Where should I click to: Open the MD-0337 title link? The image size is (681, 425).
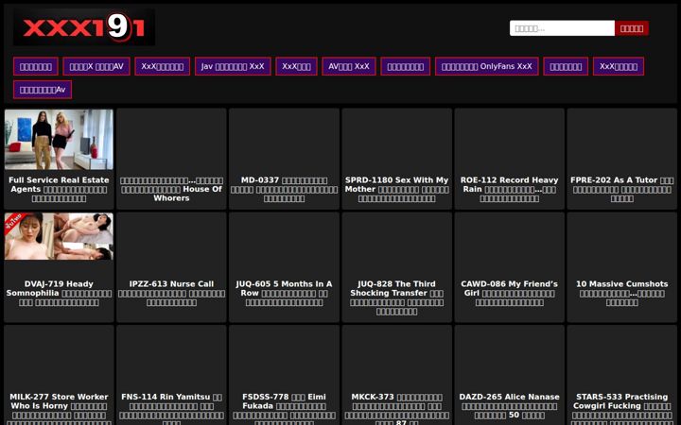[x=284, y=189]
